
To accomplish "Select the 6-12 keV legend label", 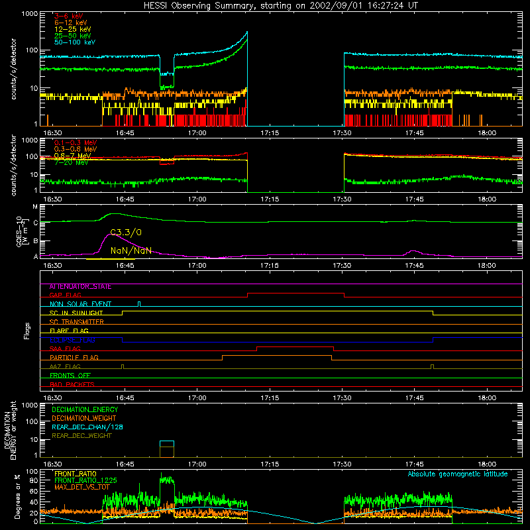I will (71, 23).
